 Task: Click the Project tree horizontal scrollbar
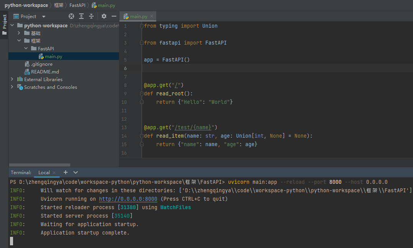click(x=40, y=165)
